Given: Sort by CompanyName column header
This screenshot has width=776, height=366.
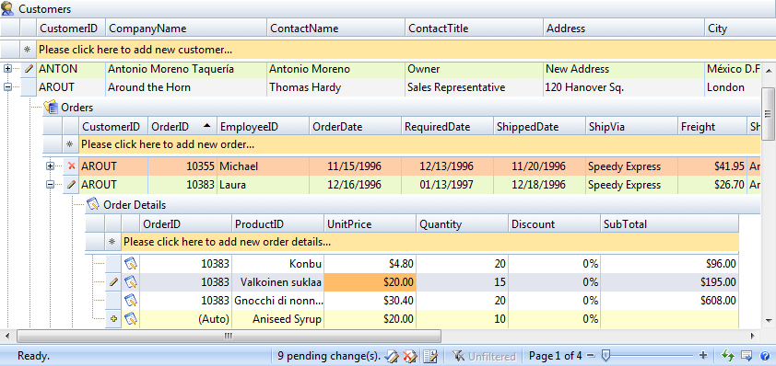Looking at the screenshot, I should click(x=186, y=29).
